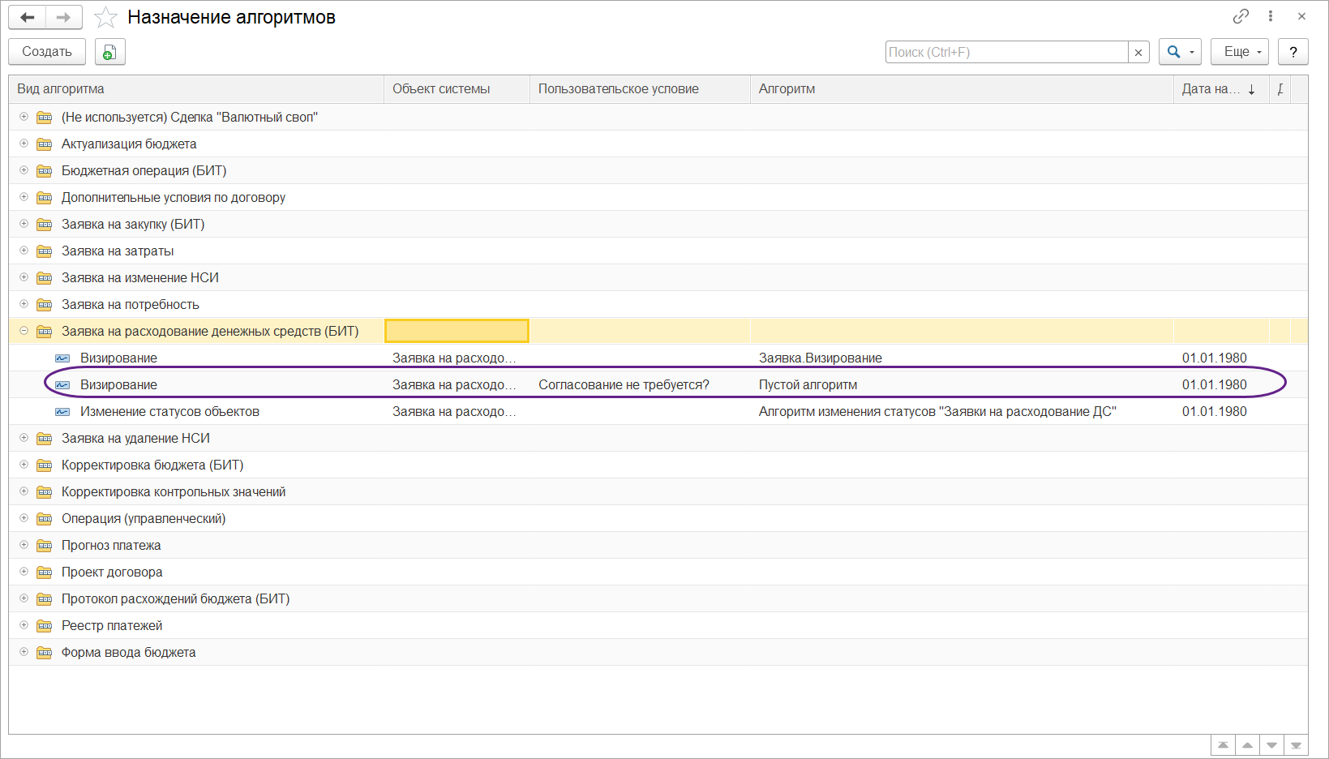Image resolution: width=1329 pixels, height=759 pixels.
Task: Expand the Актуализация бюджета group
Action: pyautogui.click(x=24, y=144)
